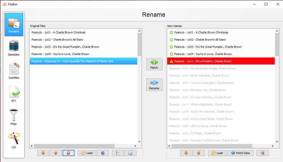The image size is (283, 162).
Task: Open the Filter panel
Action: click(14, 117)
